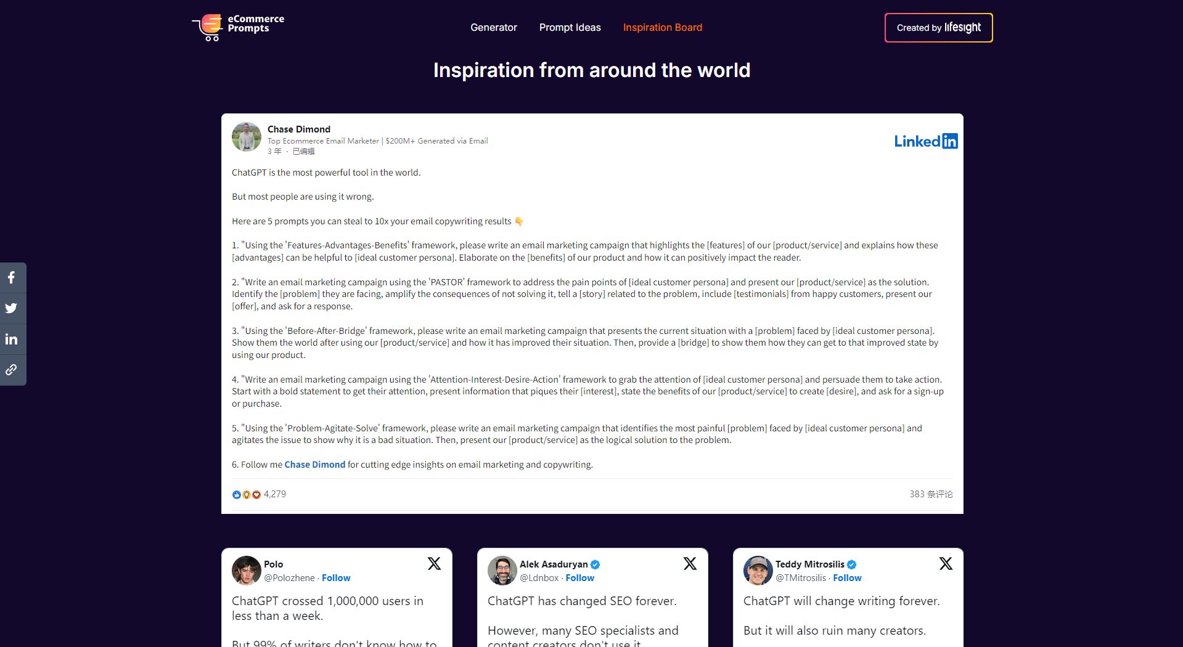Follow the @Polozhene account

(336, 578)
